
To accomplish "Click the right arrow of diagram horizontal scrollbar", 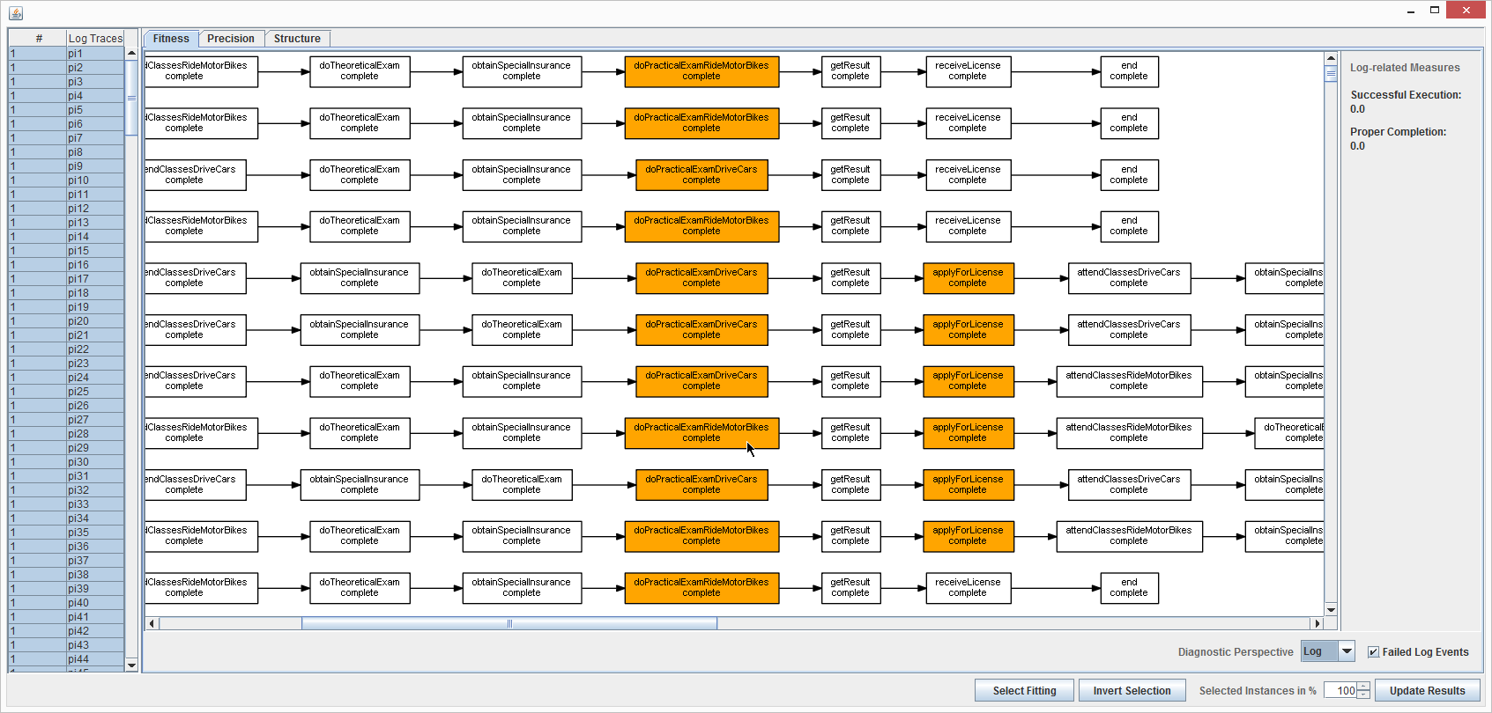I will pyautogui.click(x=1318, y=623).
